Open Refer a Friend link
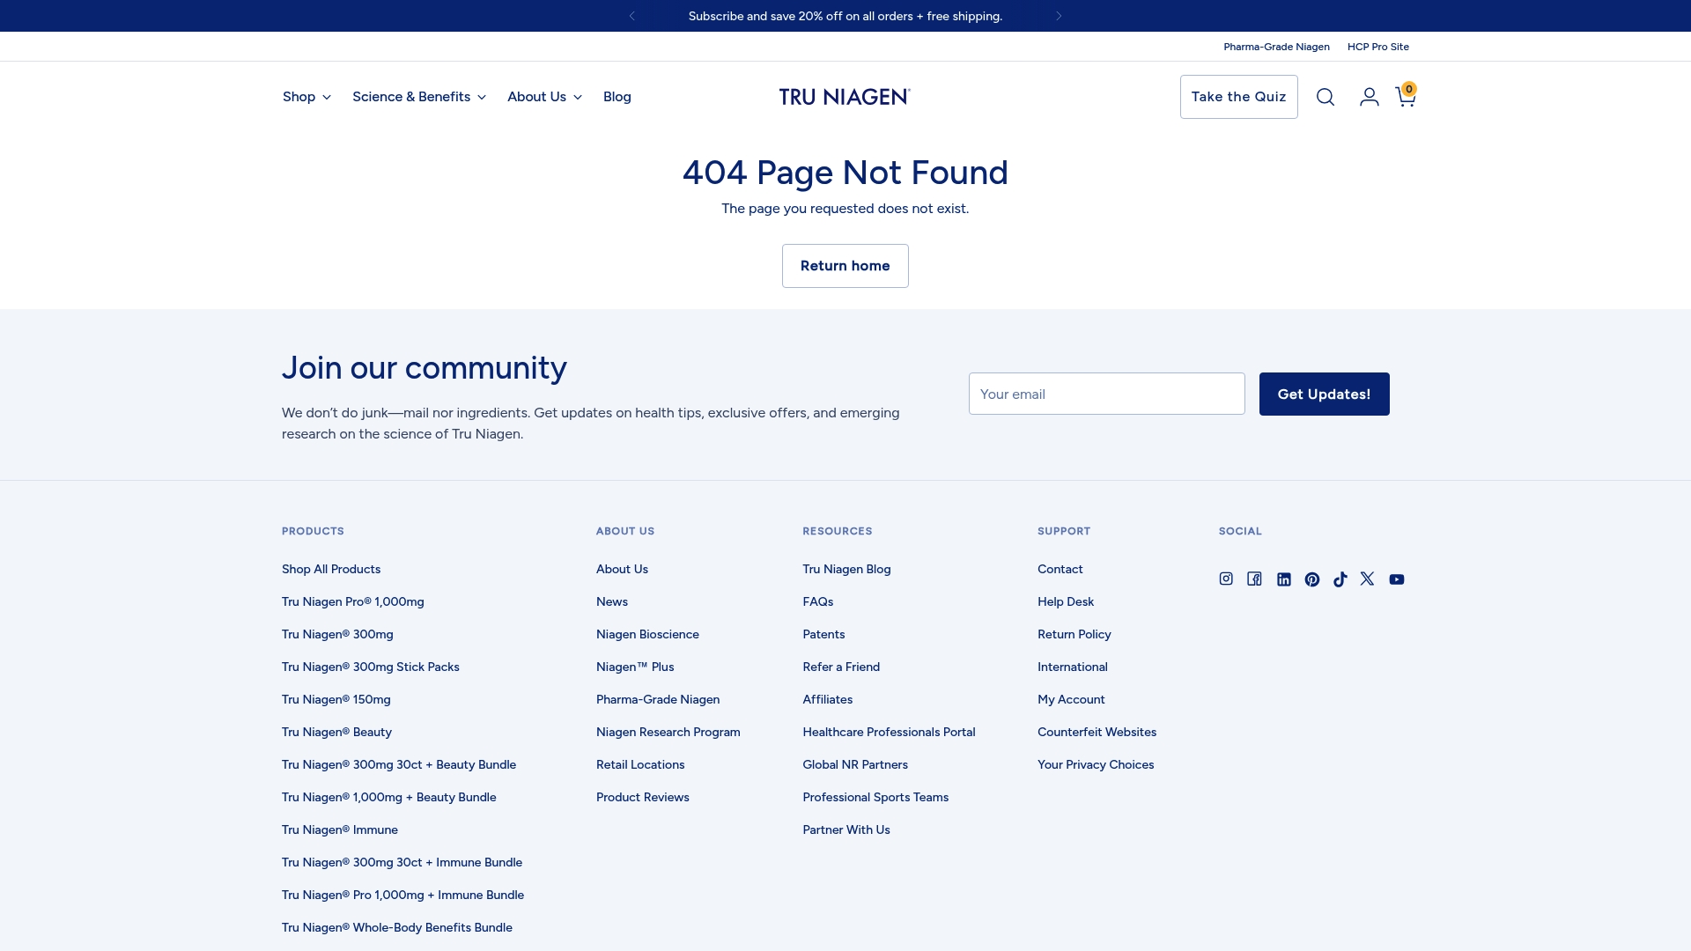 click(x=841, y=667)
